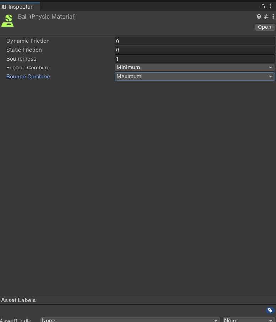The image size is (276, 322).
Task: Click the Inspector tab info icon
Action: pos(4,7)
